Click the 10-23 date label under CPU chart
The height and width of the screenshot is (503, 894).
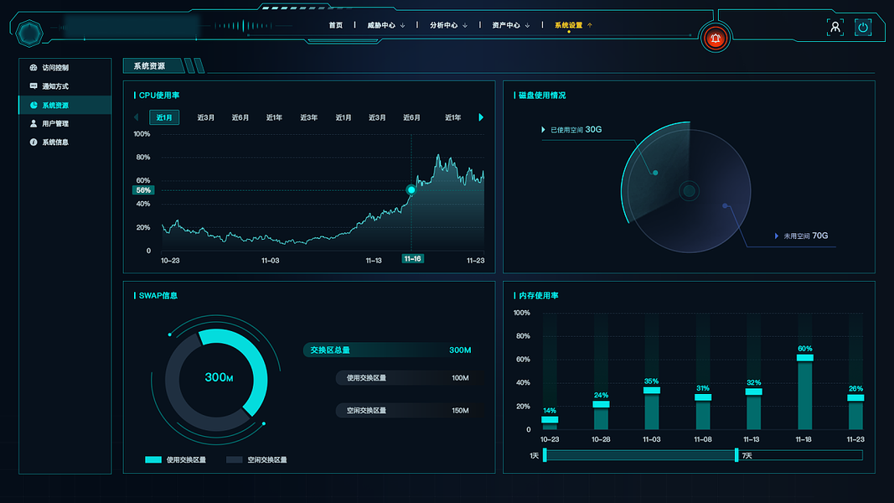click(x=170, y=261)
